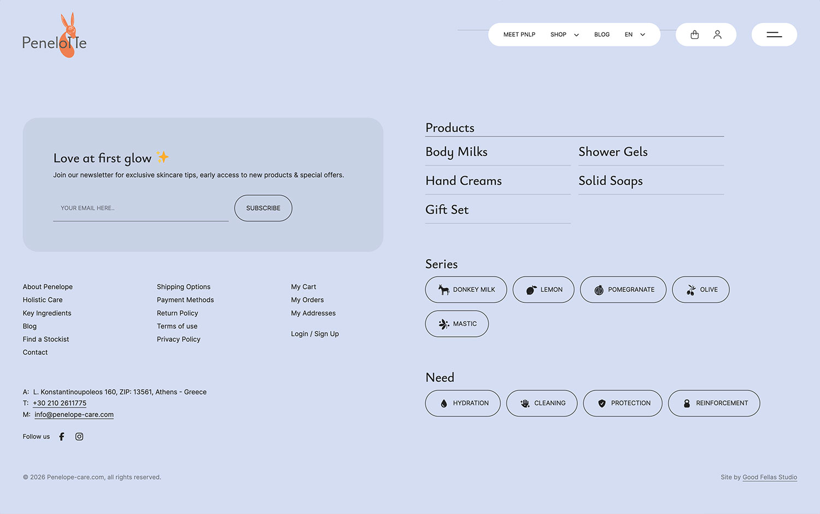Open the account login icon
Screen dimensions: 820x514
pos(717,34)
